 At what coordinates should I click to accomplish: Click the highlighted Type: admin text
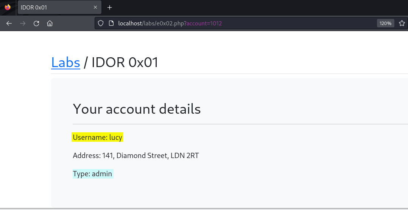pos(93,174)
